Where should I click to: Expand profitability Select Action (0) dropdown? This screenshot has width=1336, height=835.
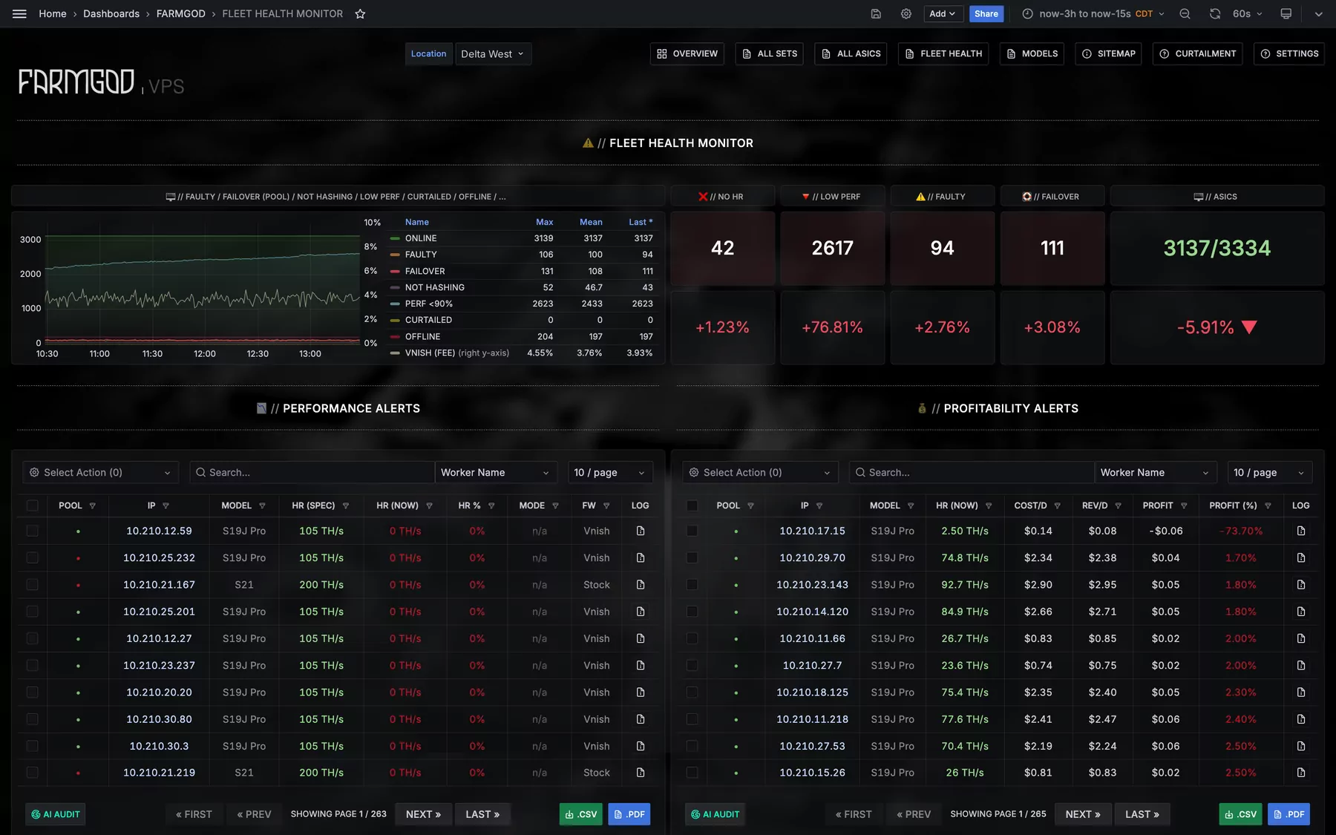click(760, 472)
